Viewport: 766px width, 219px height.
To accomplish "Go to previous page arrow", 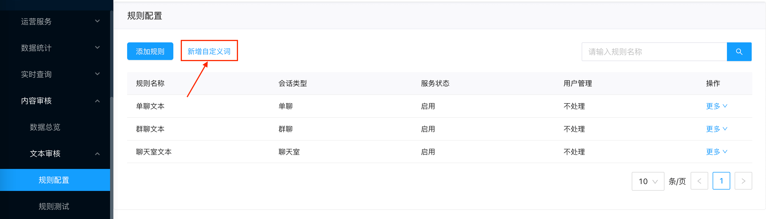I will 699,181.
